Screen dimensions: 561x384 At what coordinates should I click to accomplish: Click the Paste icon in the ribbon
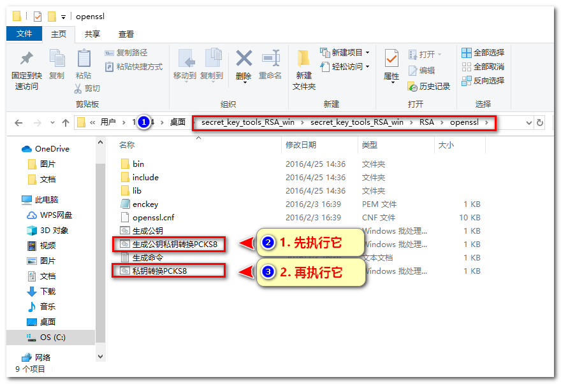(x=84, y=59)
